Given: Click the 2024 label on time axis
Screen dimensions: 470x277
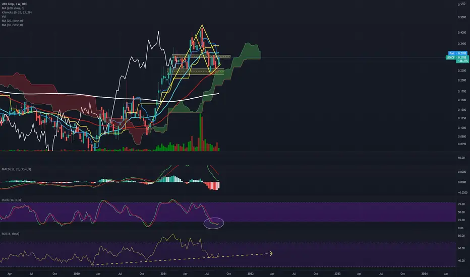Looking at the screenshot, I should pos(425,273).
